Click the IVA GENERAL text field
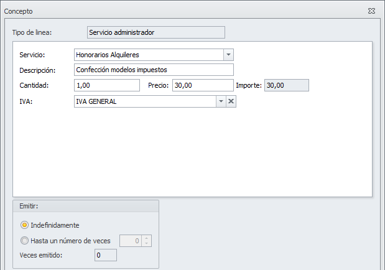The height and width of the screenshot is (270, 385). click(x=144, y=102)
